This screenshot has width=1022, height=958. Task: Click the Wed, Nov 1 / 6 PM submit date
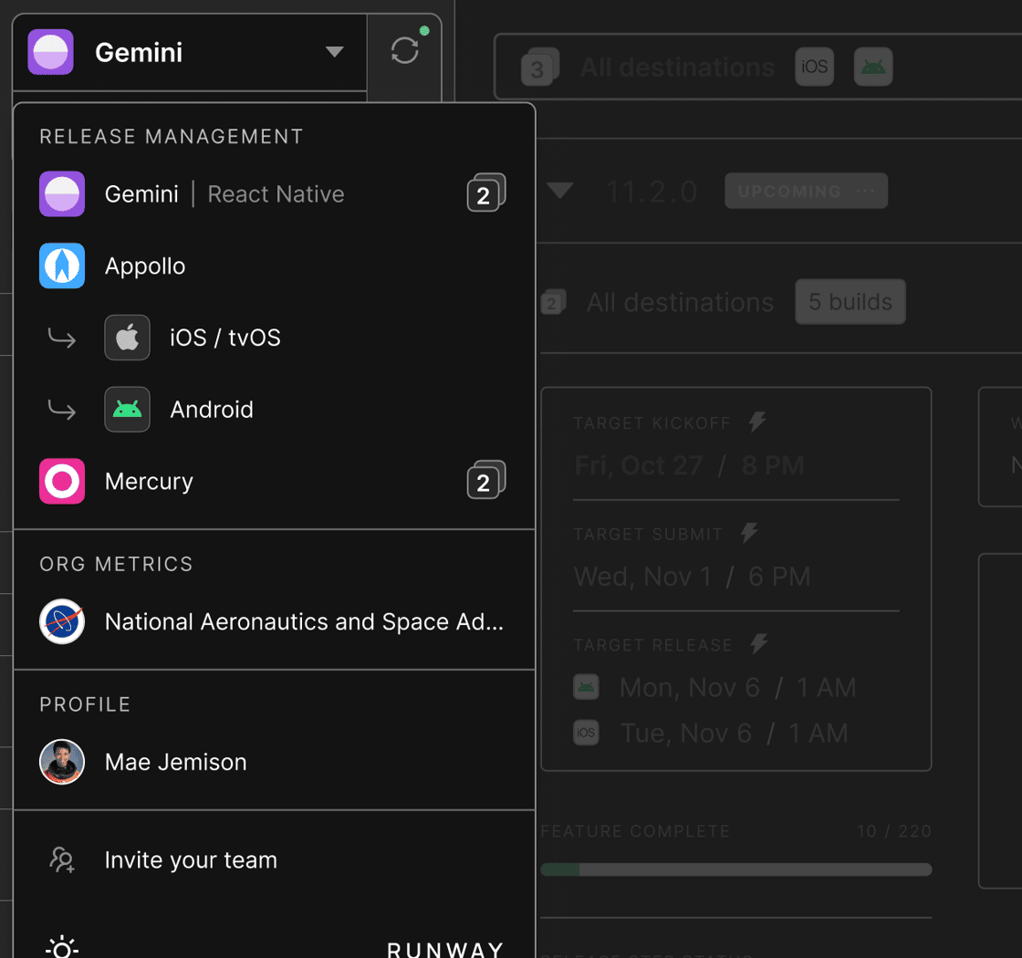click(x=693, y=577)
